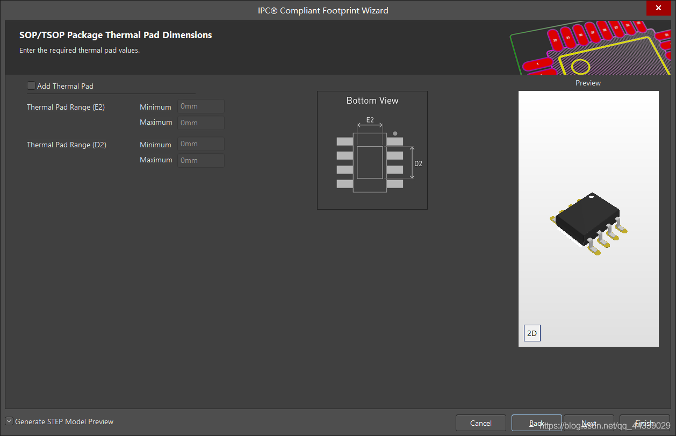
Task: Click the D2 Maximum input field
Action: point(201,160)
